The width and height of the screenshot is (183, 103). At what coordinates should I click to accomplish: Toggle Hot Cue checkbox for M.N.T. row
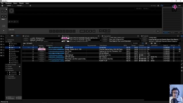174,53
